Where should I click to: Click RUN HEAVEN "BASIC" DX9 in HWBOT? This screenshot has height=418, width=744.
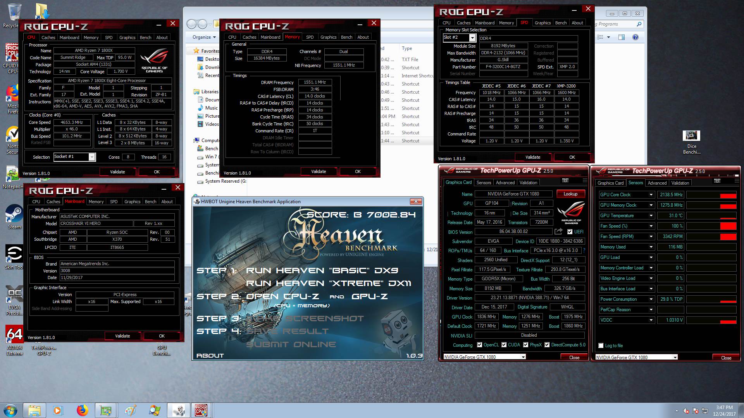coord(322,271)
